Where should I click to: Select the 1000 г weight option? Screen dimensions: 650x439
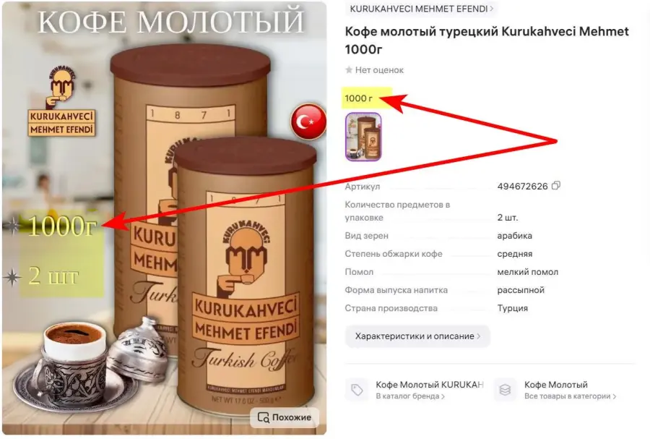pyautogui.click(x=359, y=98)
